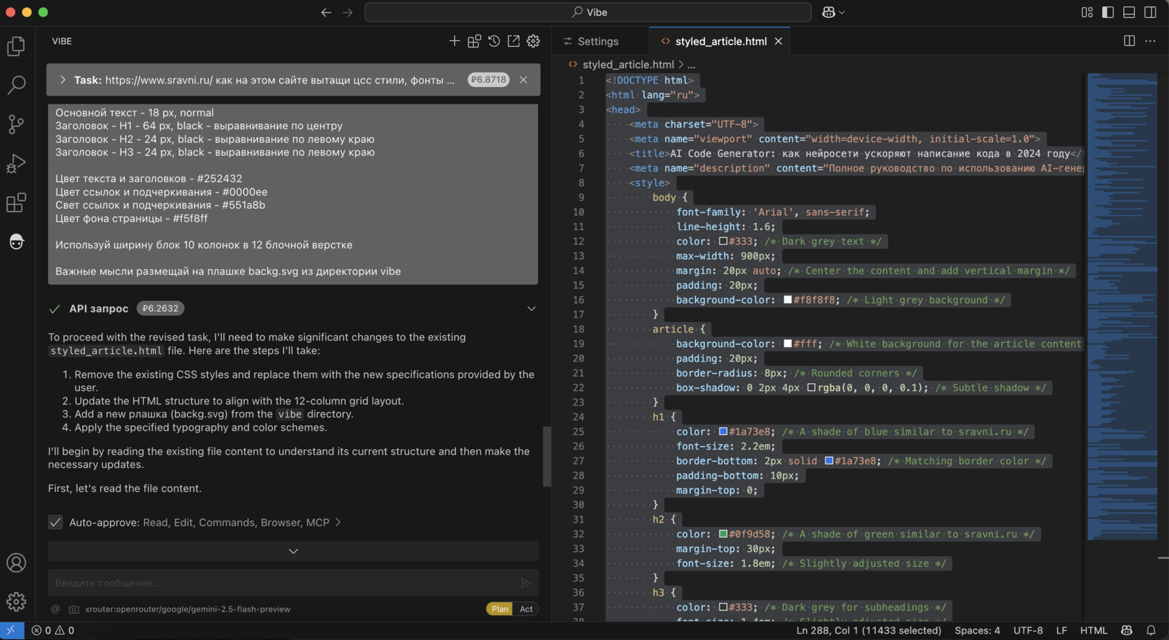Image resolution: width=1169 pixels, height=640 pixels.
Task: Collapse the API запрос section
Action: pyautogui.click(x=532, y=308)
